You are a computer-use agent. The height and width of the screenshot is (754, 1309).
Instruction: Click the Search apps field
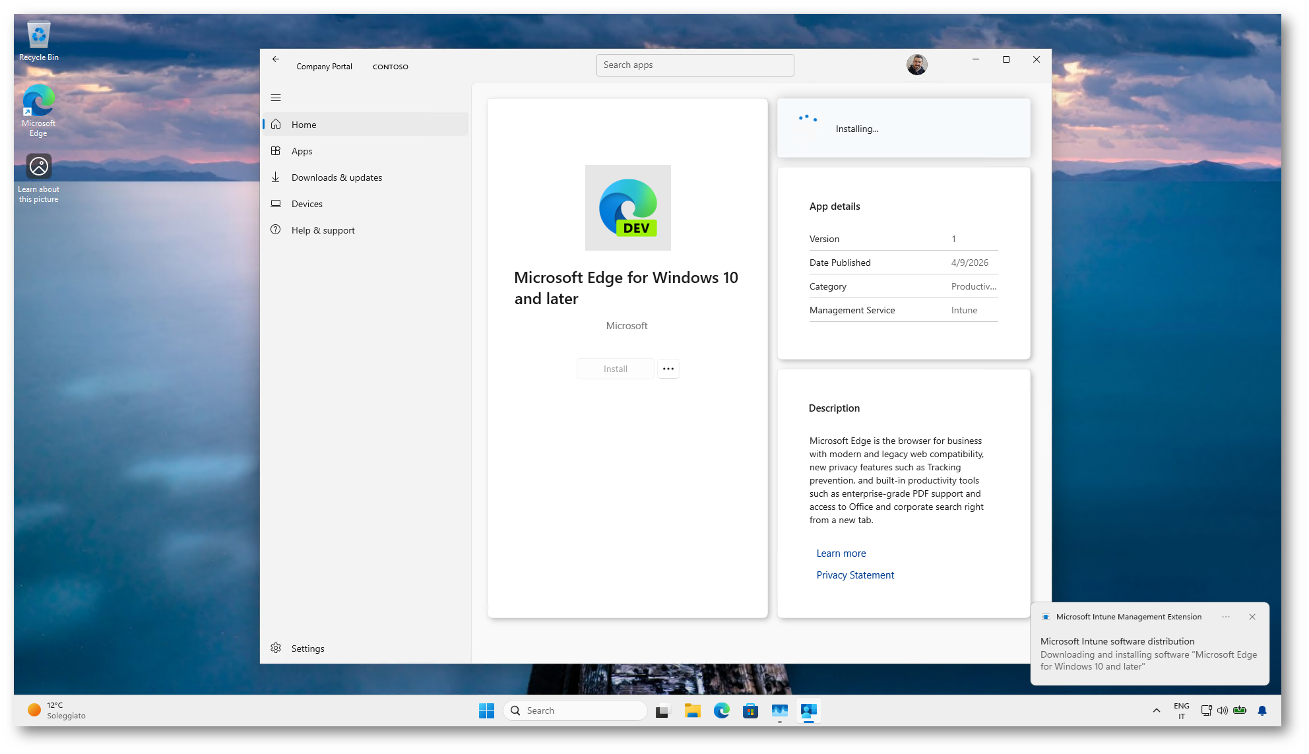click(x=694, y=65)
